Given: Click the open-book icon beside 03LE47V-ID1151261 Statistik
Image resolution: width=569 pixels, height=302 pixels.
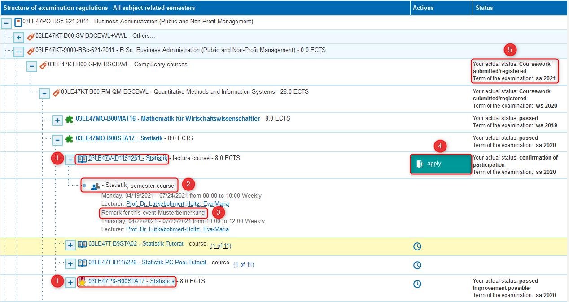Looking at the screenshot, I should 82,159.
